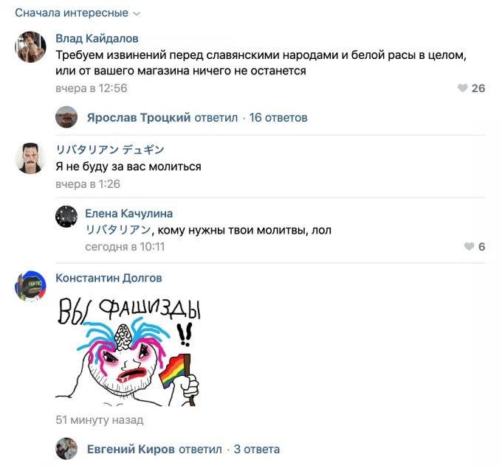
Task: Click the mustached man avatar of リバタリアン
Action: 30,158
